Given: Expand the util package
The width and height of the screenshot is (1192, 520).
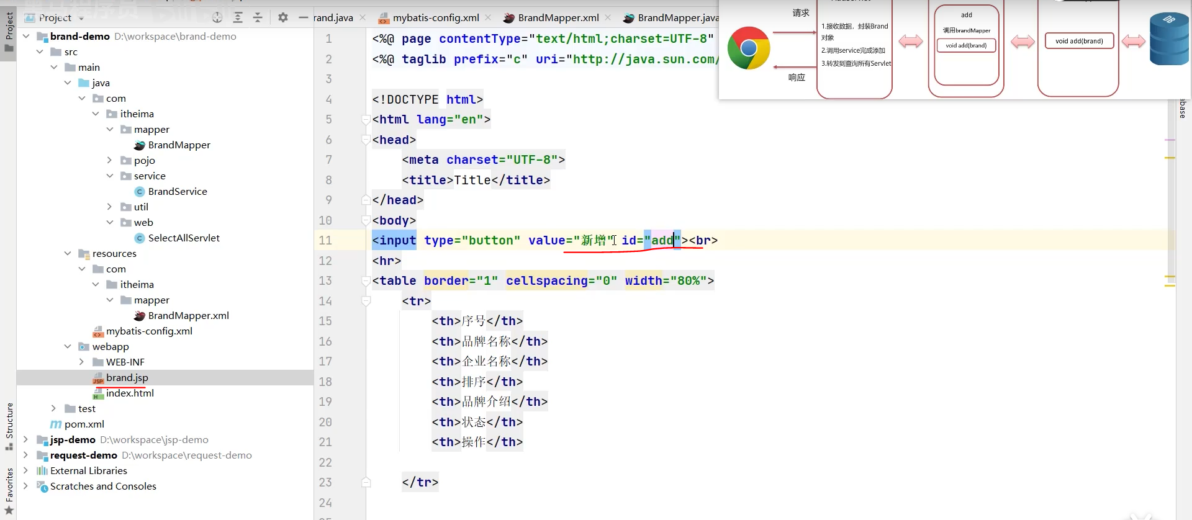Looking at the screenshot, I should click(x=110, y=207).
